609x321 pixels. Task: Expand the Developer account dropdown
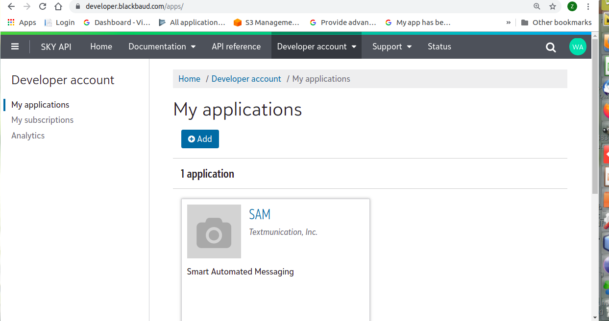tap(317, 46)
